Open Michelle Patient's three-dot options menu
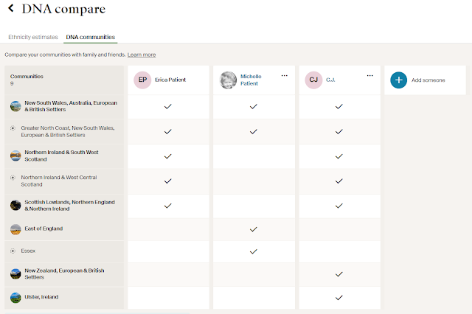This screenshot has height=314, width=472. tap(284, 75)
